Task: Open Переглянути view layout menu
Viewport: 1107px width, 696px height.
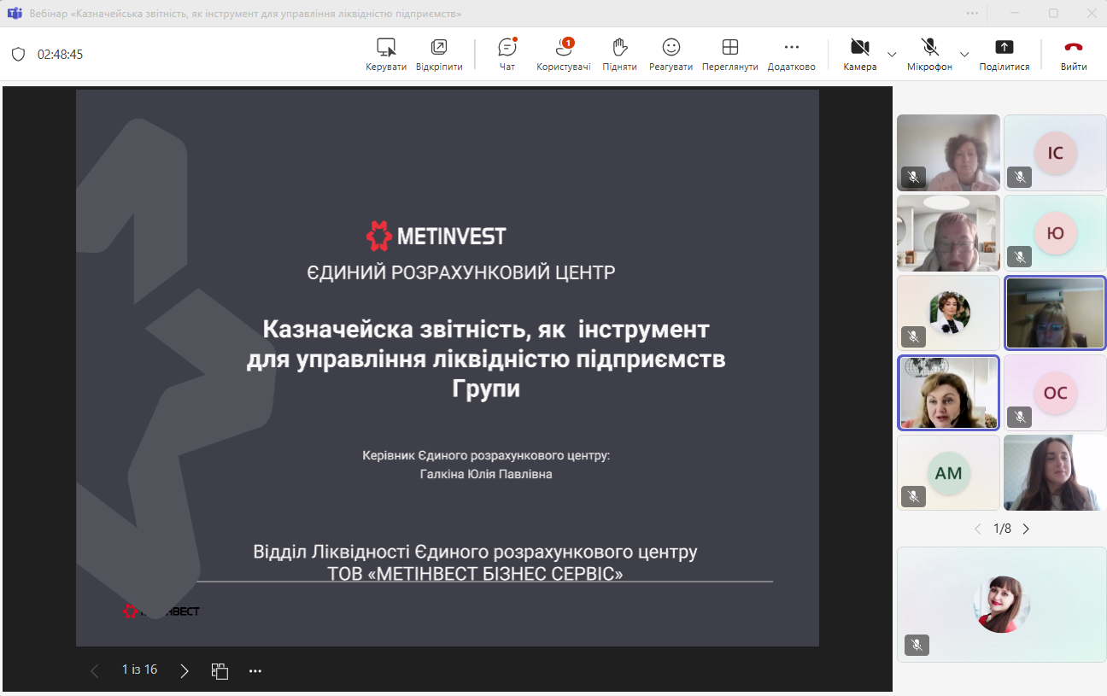Action: pos(729,54)
